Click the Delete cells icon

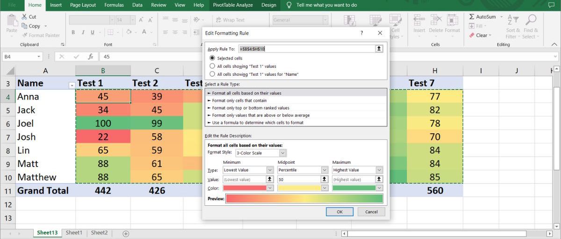pyautogui.click(x=436, y=20)
